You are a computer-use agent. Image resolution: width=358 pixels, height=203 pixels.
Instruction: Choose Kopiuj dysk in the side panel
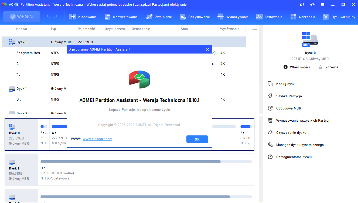(x=285, y=84)
